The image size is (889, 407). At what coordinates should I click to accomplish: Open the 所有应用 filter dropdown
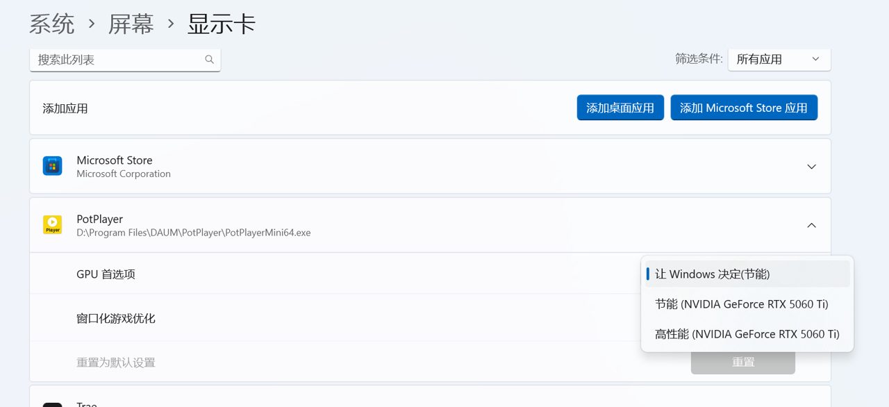[x=779, y=59]
